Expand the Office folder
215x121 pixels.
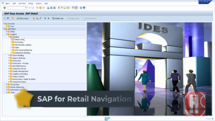click(x=6, y=32)
